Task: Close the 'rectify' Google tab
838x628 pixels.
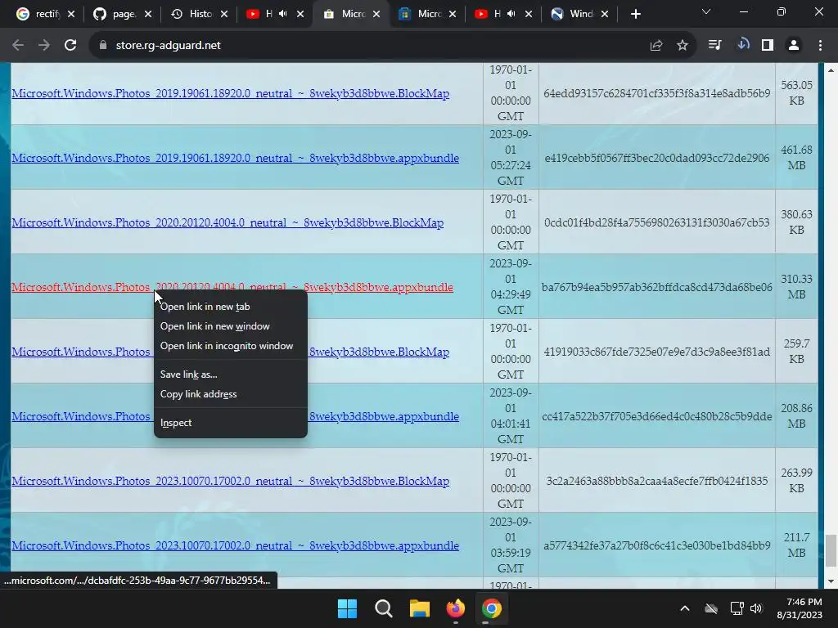Action: pos(71,14)
